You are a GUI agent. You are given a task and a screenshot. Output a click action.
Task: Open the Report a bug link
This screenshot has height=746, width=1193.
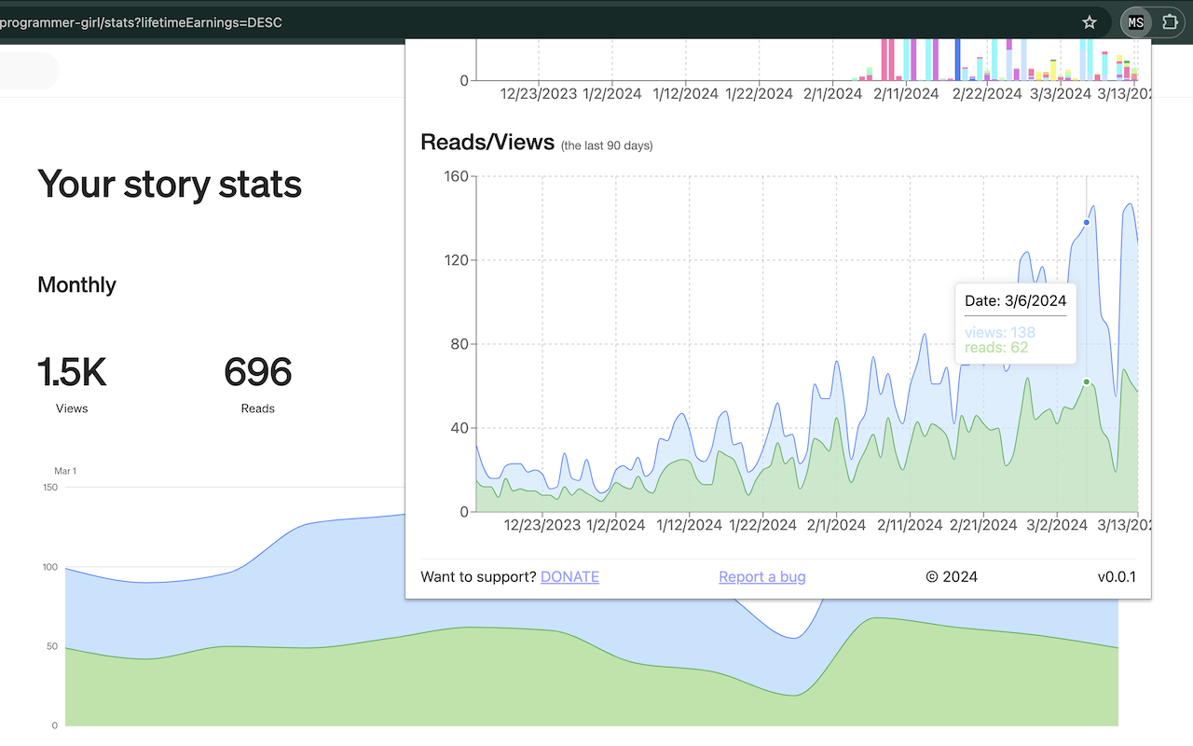[761, 576]
